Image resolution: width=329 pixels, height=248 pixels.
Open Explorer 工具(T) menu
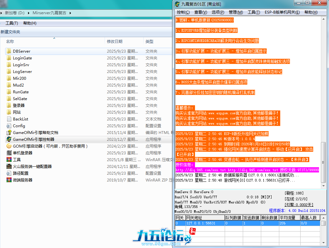[x=12, y=23]
